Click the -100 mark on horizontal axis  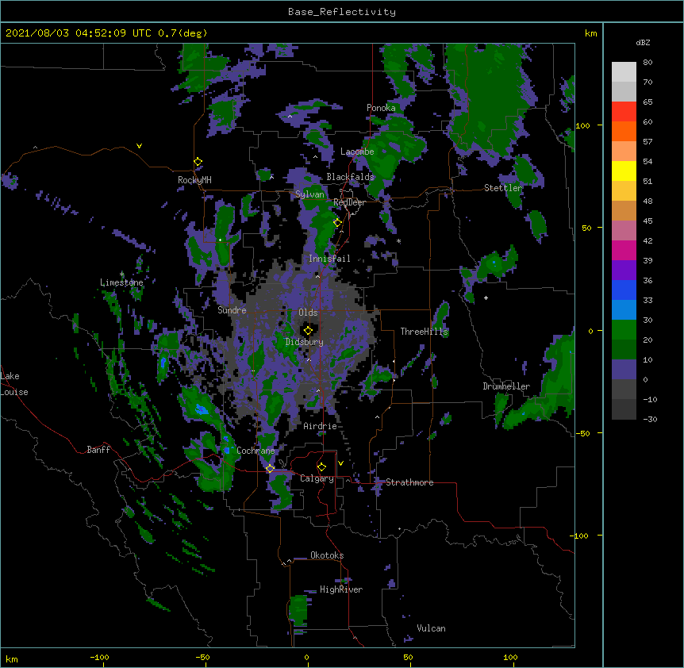click(99, 657)
